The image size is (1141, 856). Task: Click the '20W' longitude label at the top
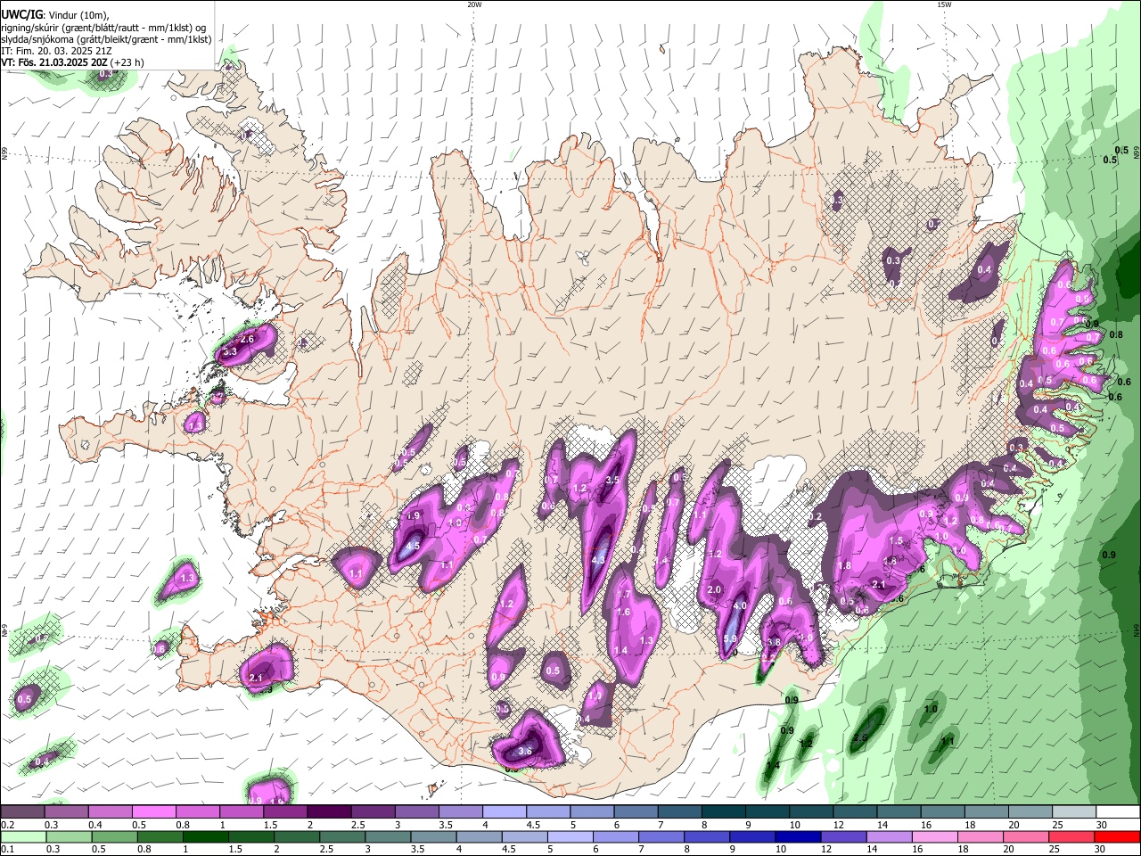[x=474, y=4]
